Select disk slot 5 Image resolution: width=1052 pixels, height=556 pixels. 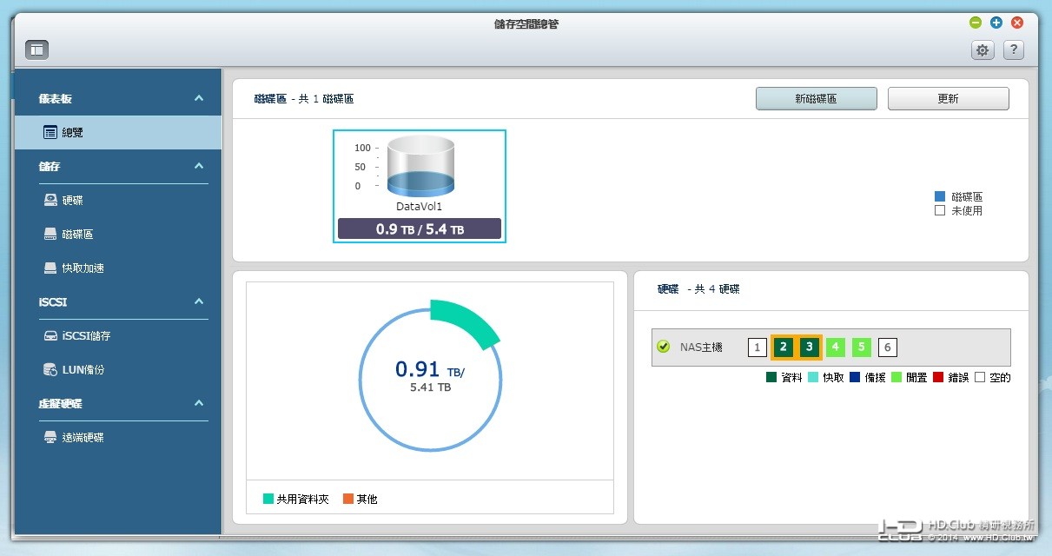(x=861, y=347)
